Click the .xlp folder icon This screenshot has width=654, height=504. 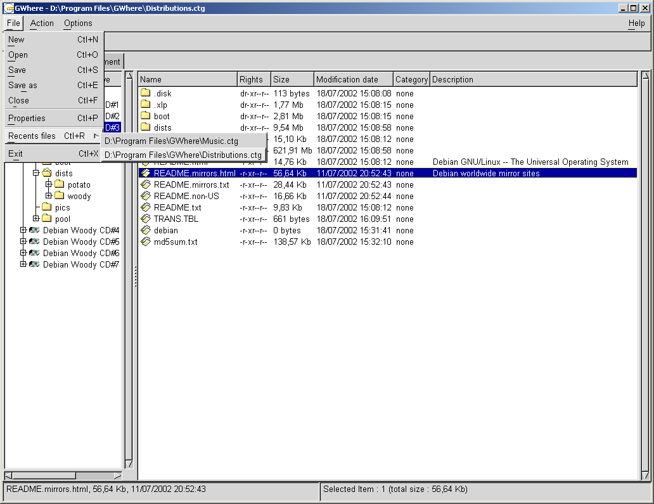pyautogui.click(x=145, y=105)
